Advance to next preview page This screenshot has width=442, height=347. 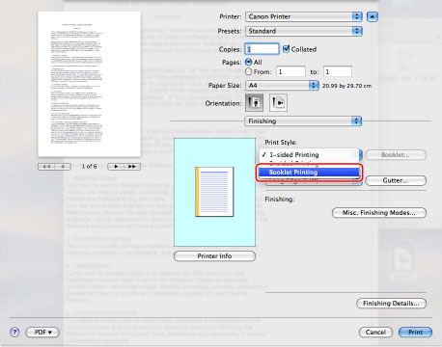pos(116,167)
